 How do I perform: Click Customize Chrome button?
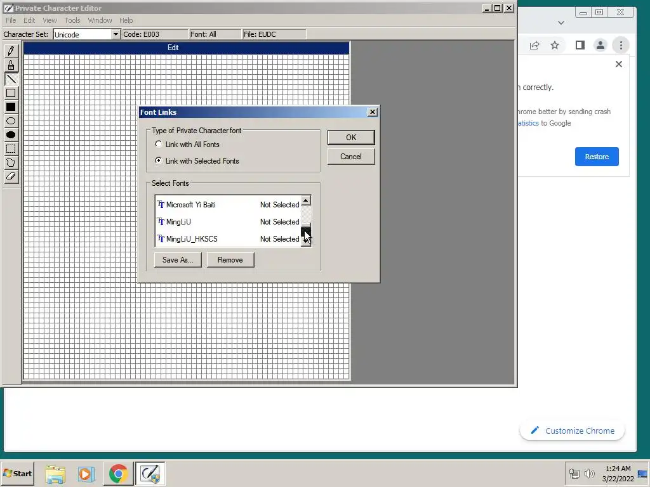pos(572,431)
